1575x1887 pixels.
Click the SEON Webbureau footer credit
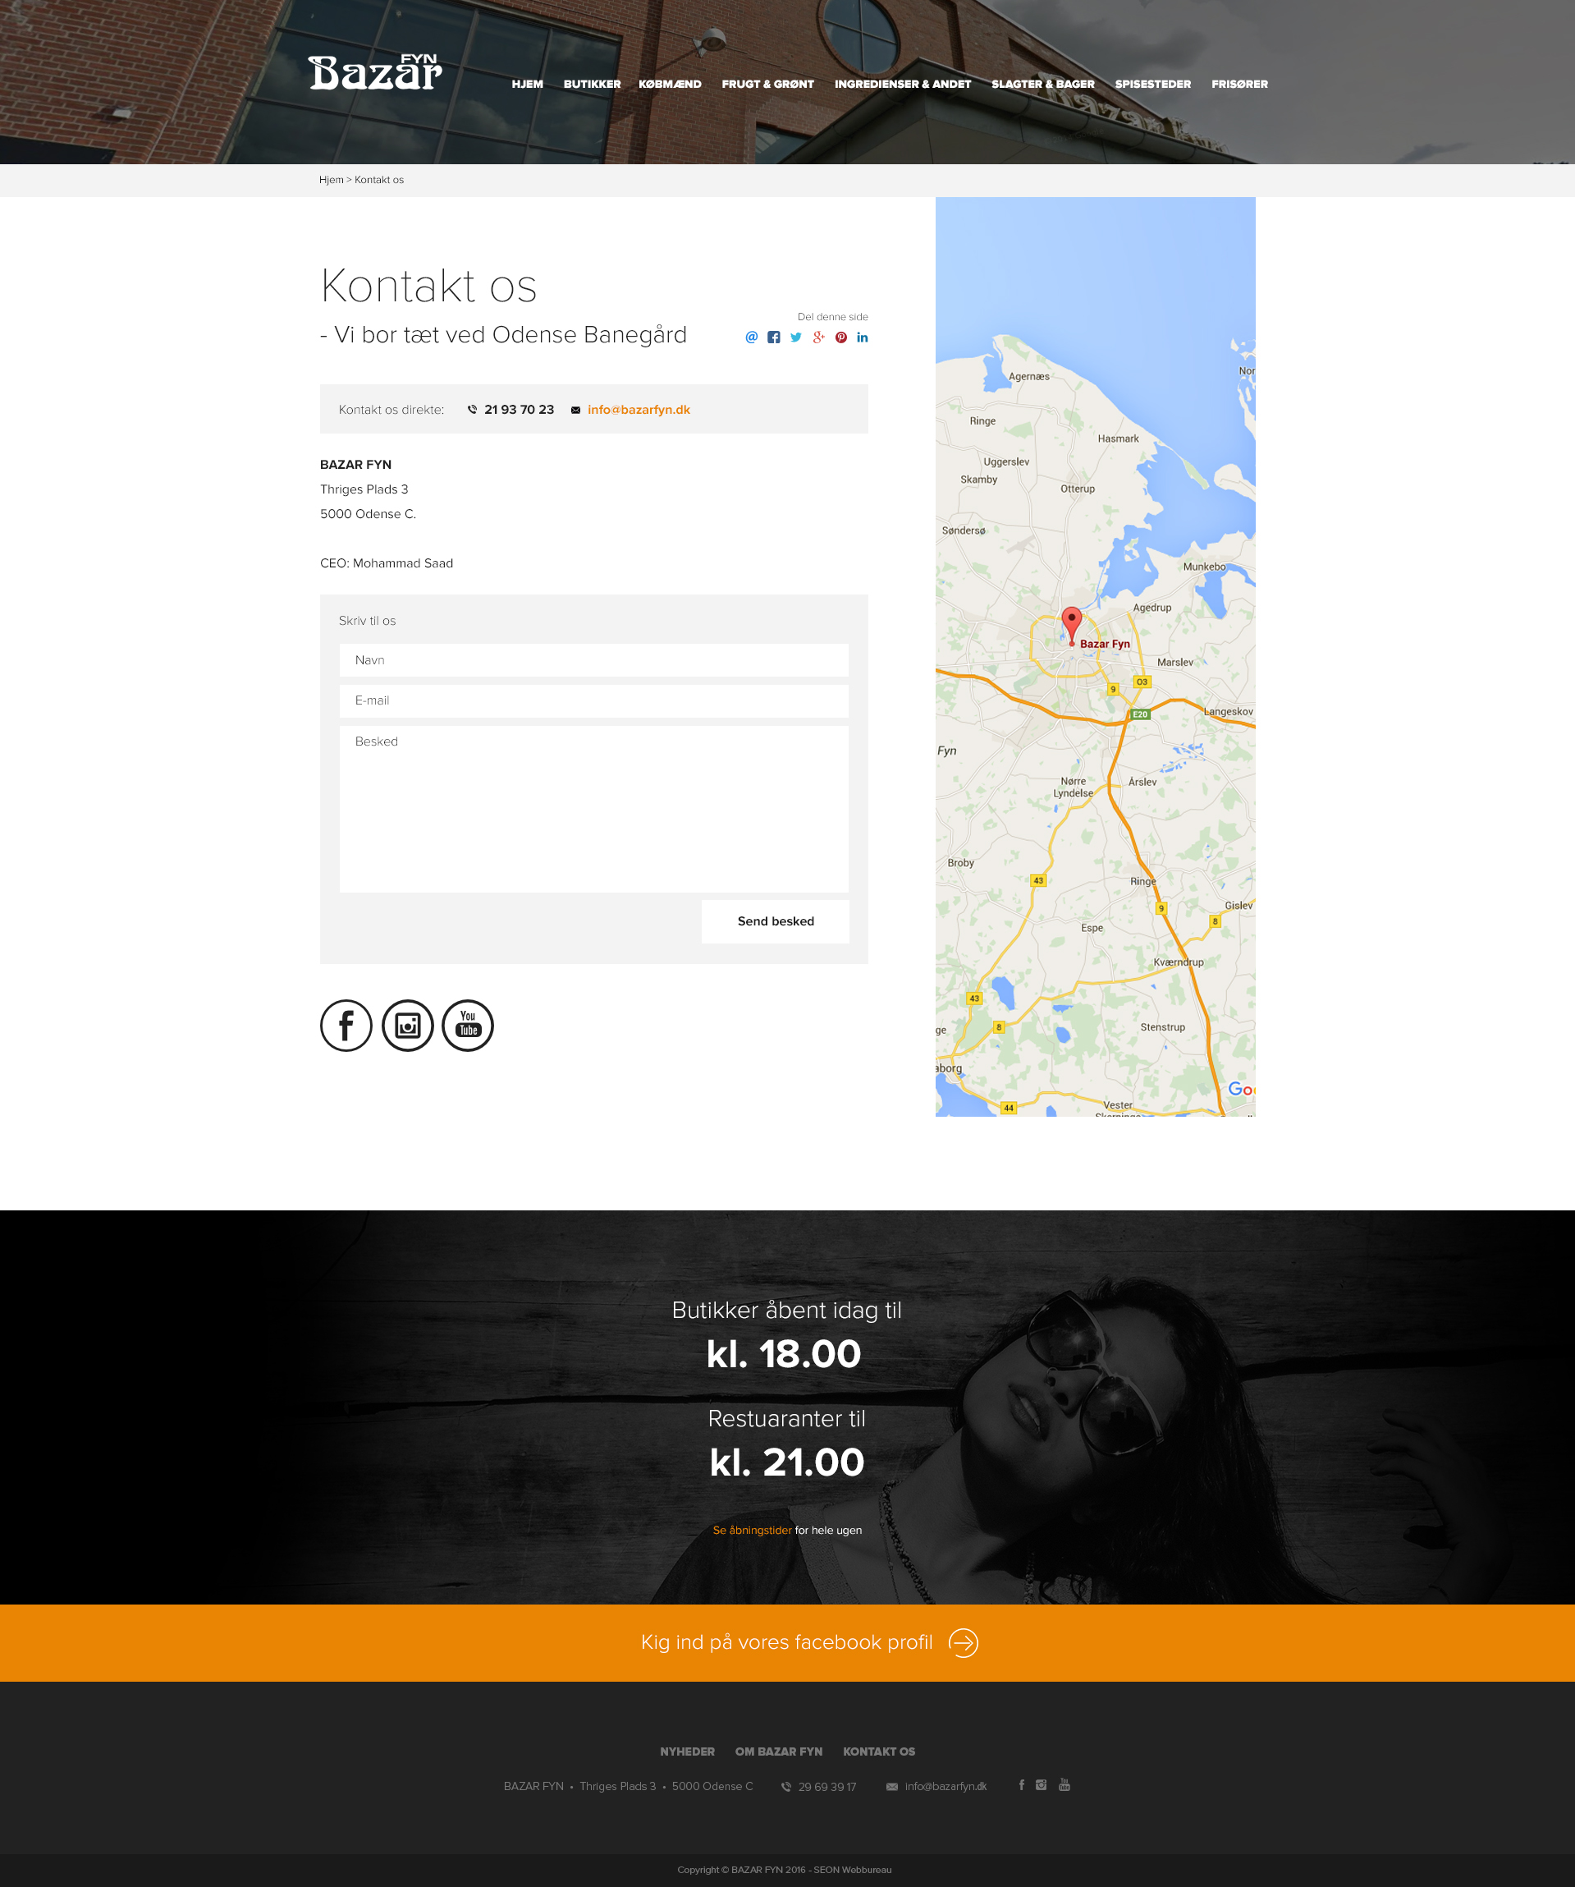coord(852,1870)
